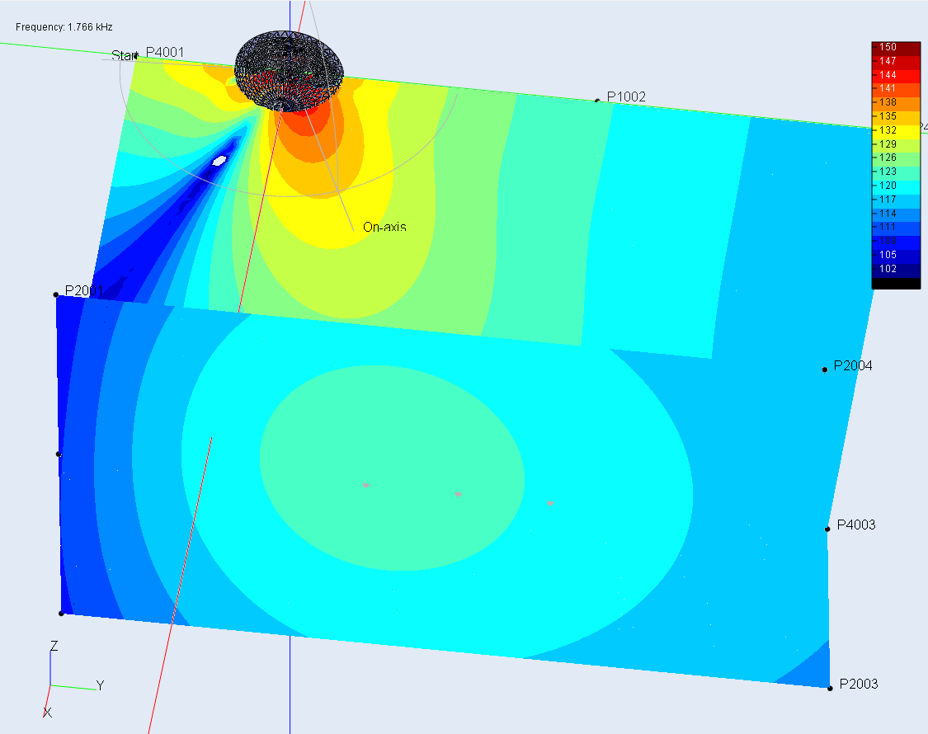
Task: Select the rightmost pink marker on lower plane
Action: tap(550, 503)
